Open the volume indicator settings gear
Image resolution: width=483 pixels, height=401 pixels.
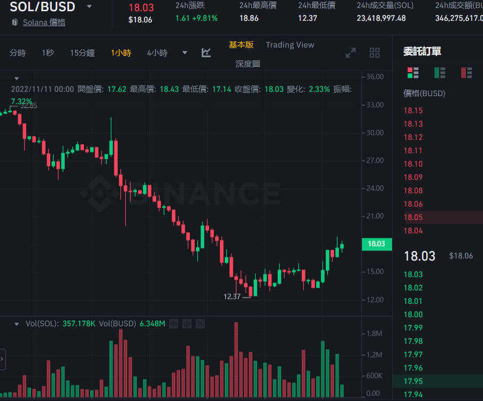[x=187, y=324]
